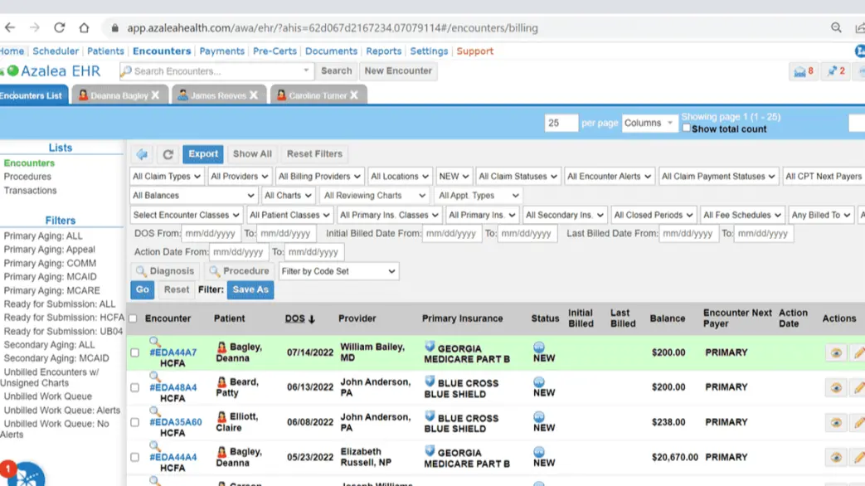Click the DOS From date field
Viewport: 865px width, 486px height.
(211, 234)
